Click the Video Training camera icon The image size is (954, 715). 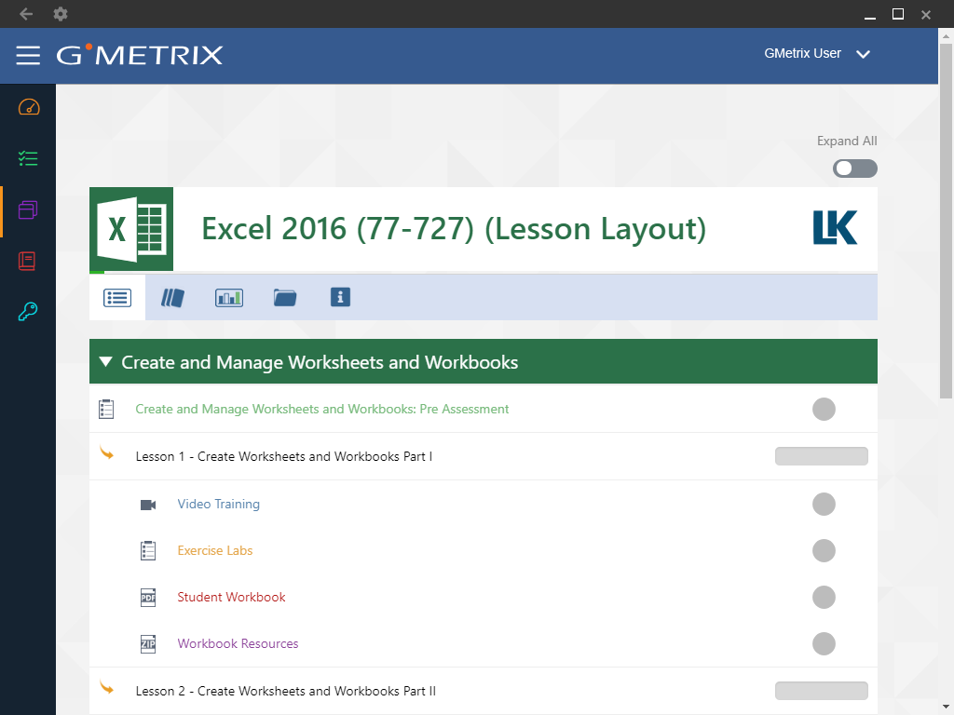[148, 505]
